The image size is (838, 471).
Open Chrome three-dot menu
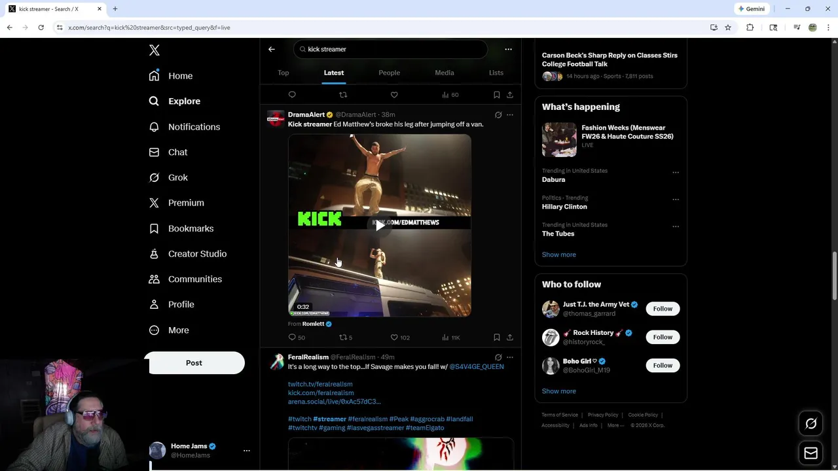pyautogui.click(x=829, y=27)
